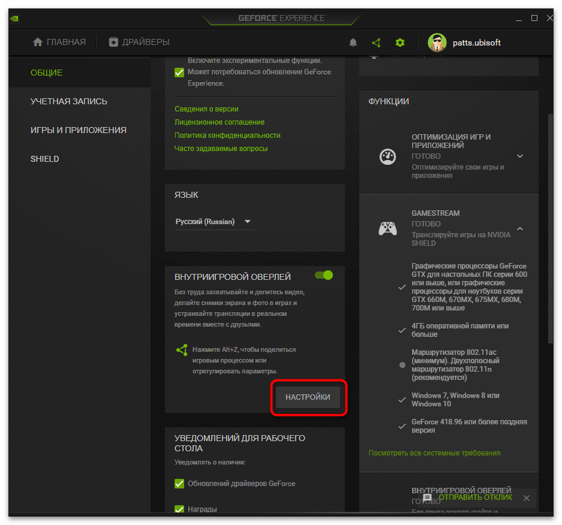Viewport: 562px width, 525px height.
Task: Toggle the in-game overlay switch off
Action: [323, 275]
